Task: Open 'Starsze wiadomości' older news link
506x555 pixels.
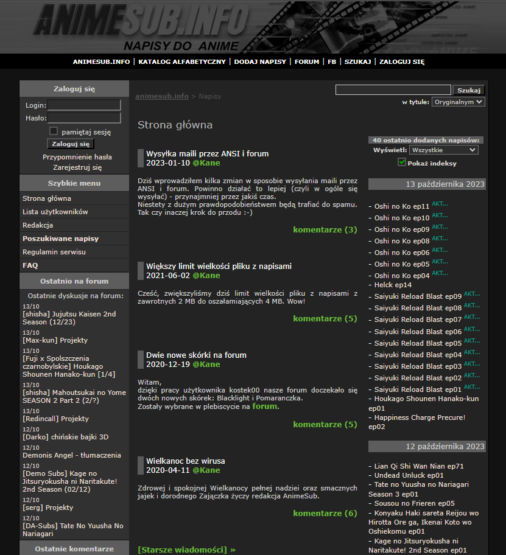Action: 186,550
